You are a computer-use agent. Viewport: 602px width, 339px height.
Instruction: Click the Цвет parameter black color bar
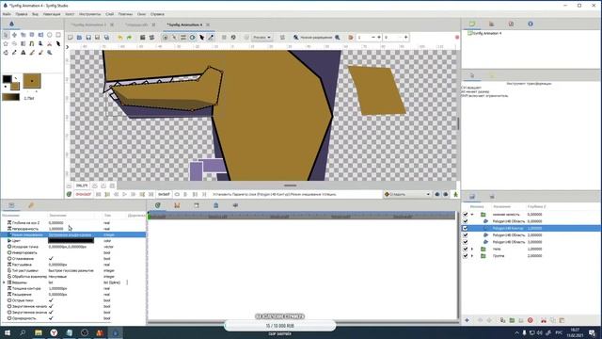click(71, 241)
